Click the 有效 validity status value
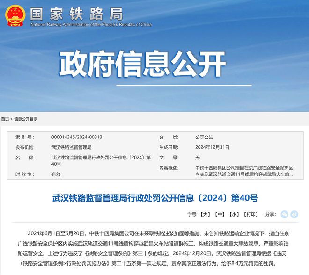 56,174
